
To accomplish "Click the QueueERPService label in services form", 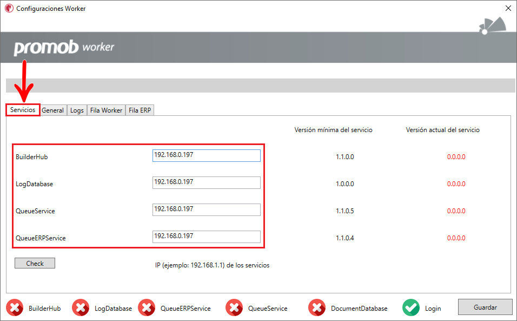I will [x=41, y=238].
